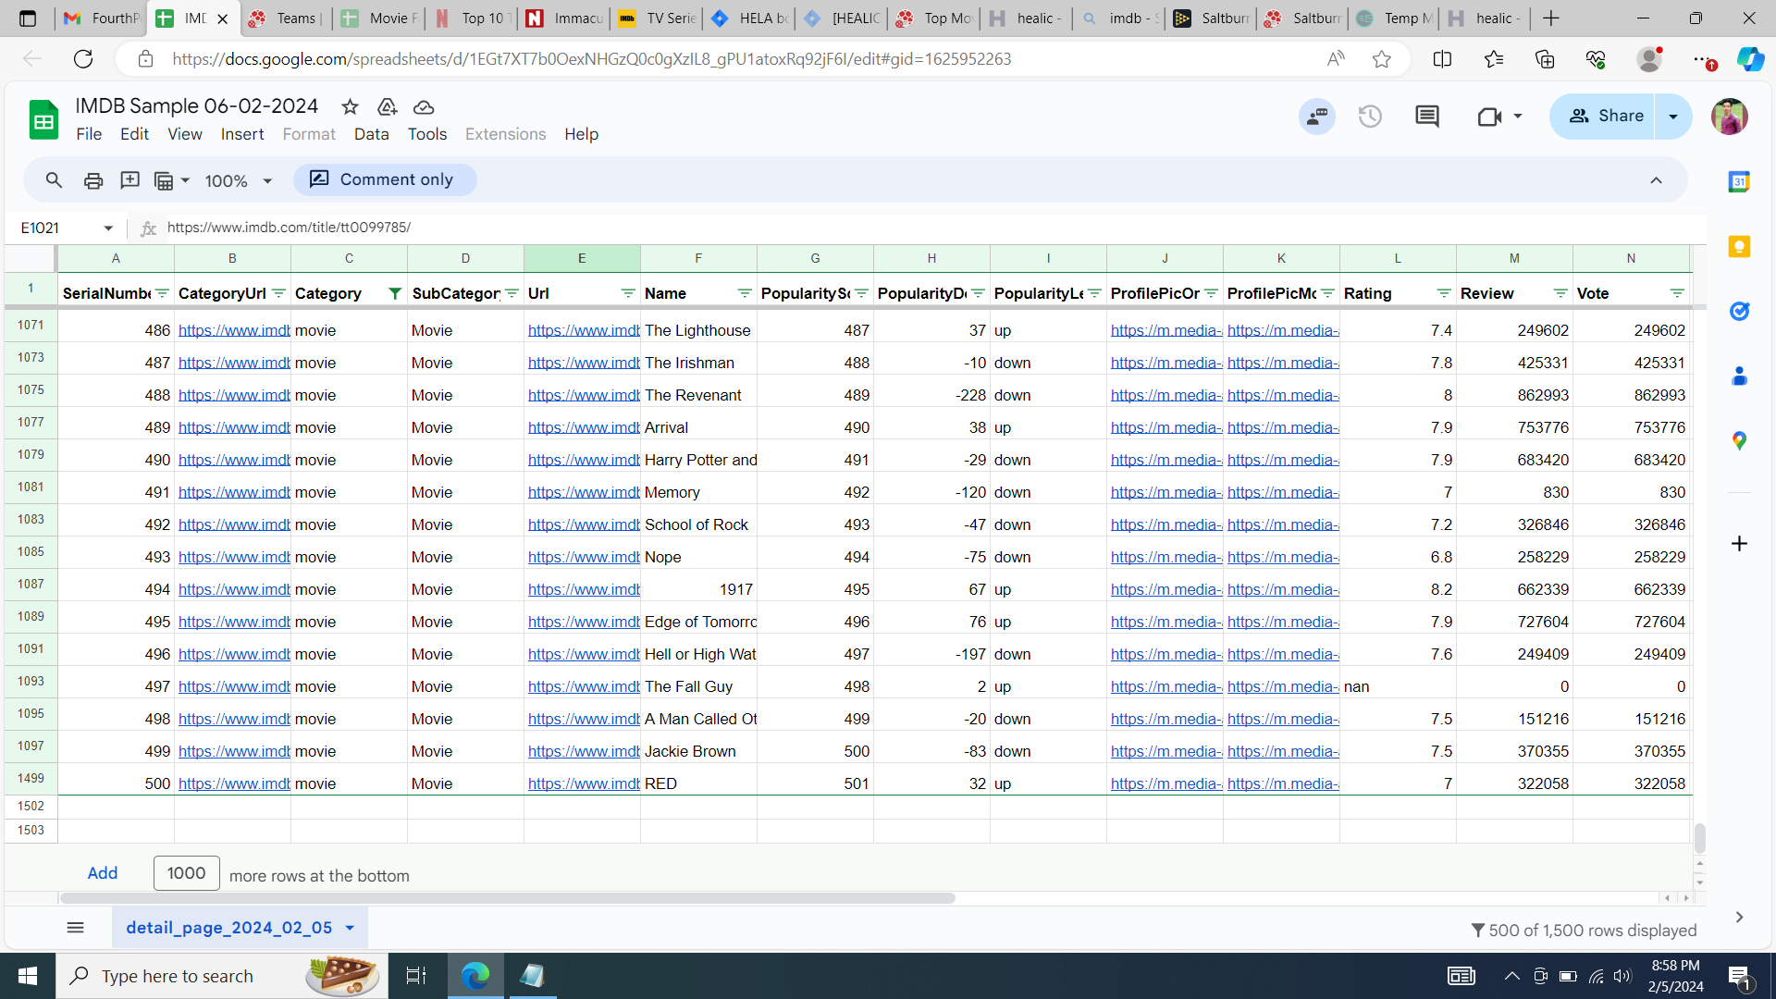
Task: Expand the Name box dropdown arrow
Action: (x=108, y=228)
